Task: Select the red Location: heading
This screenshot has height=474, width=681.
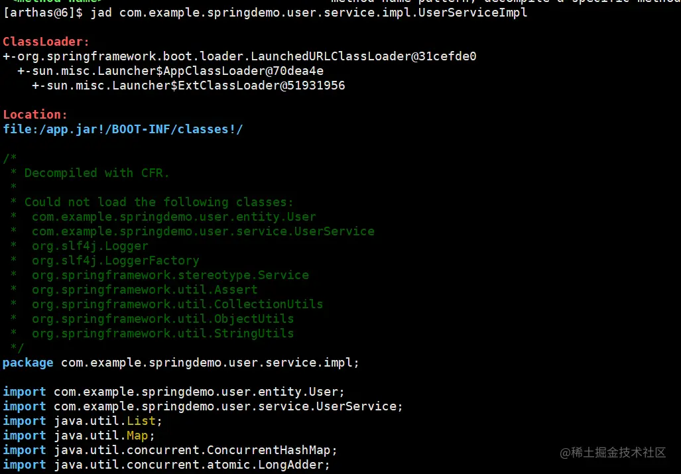Action: (x=35, y=115)
